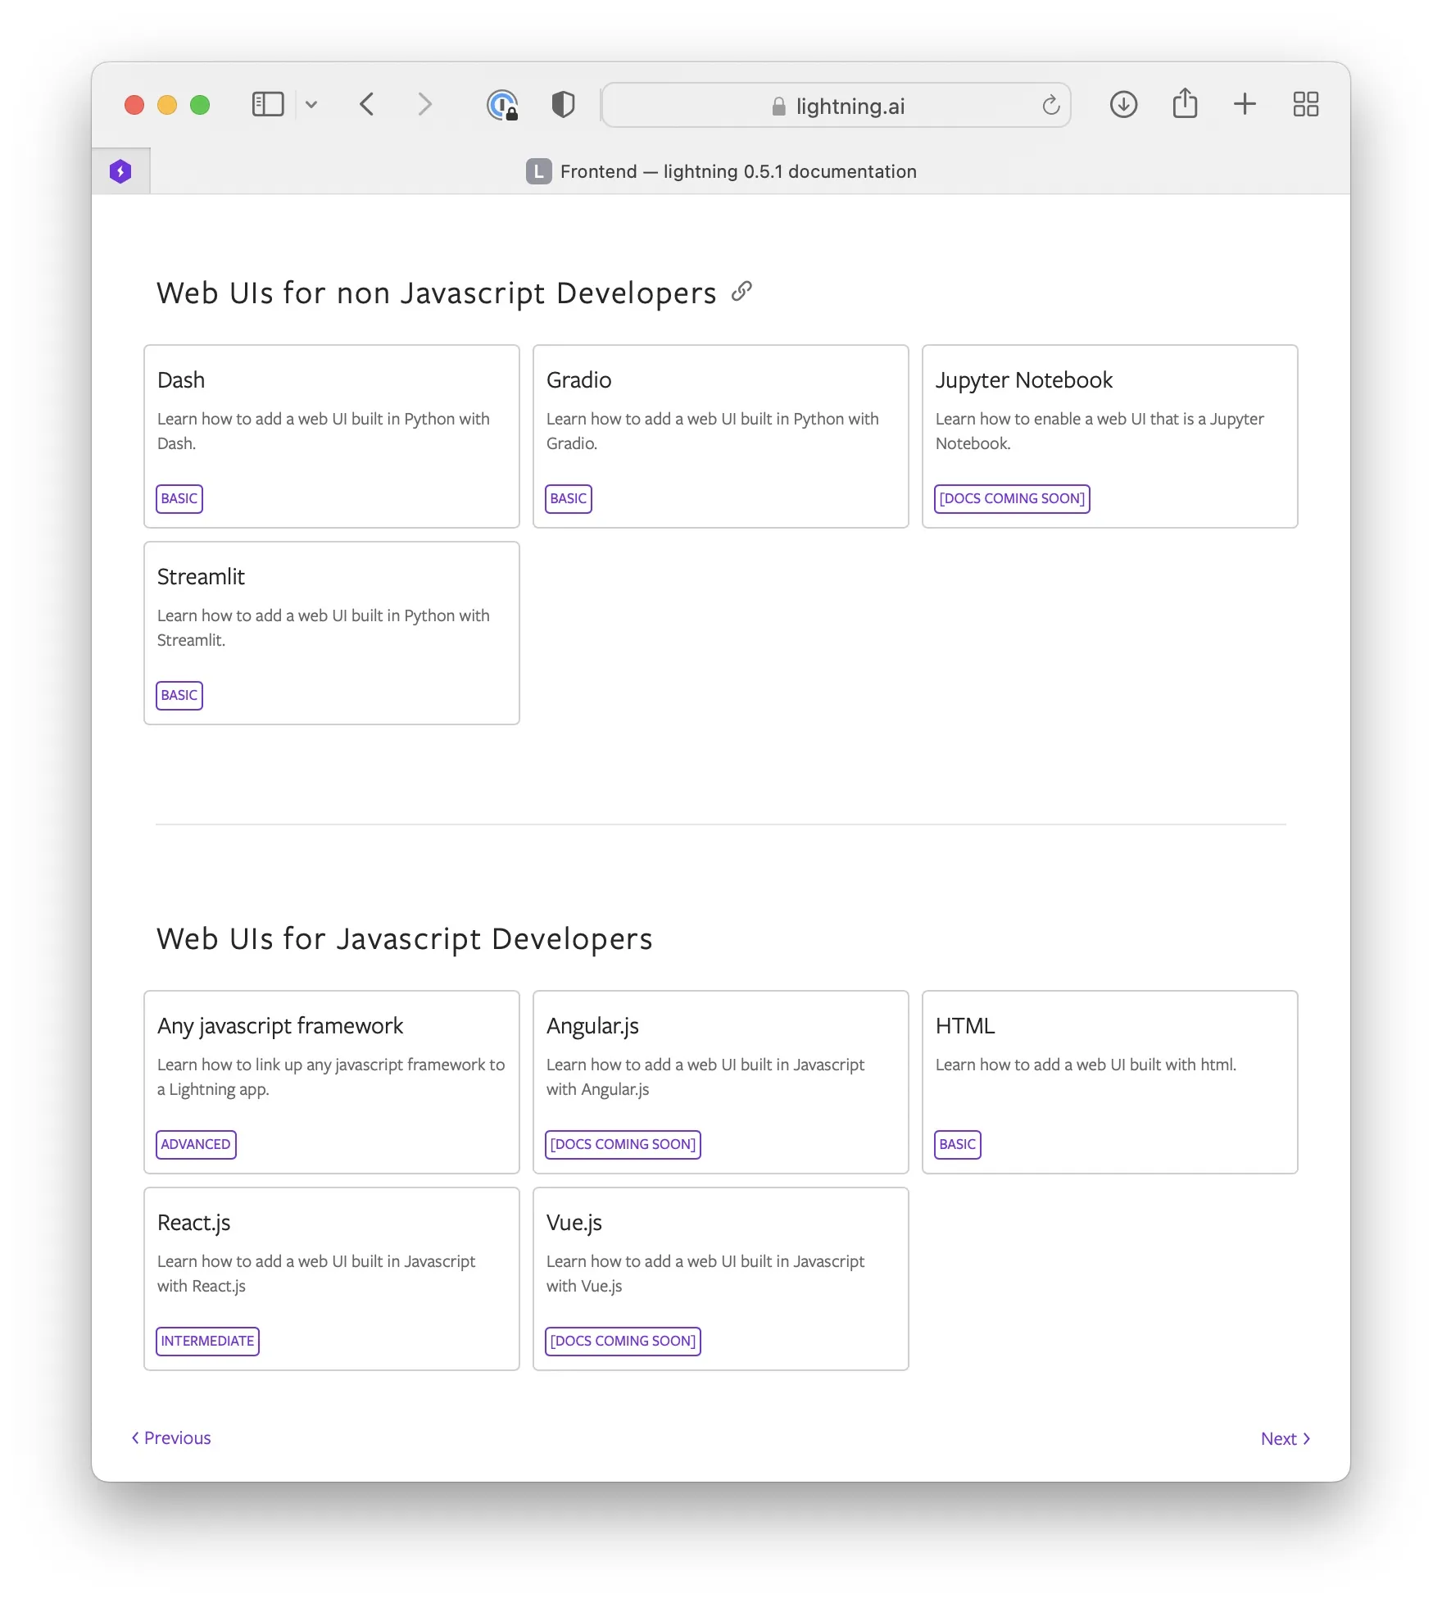Add a new tab with plus icon

[1245, 104]
